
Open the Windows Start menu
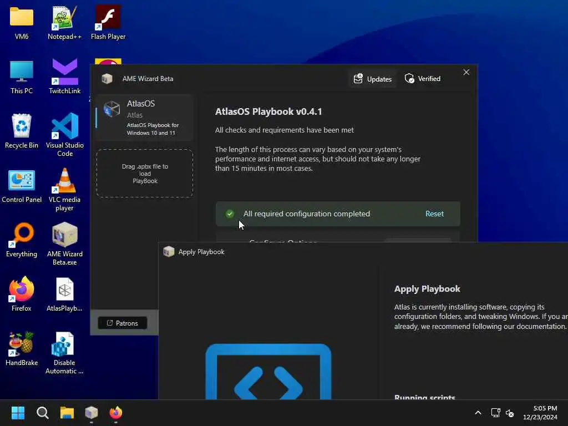click(x=18, y=413)
